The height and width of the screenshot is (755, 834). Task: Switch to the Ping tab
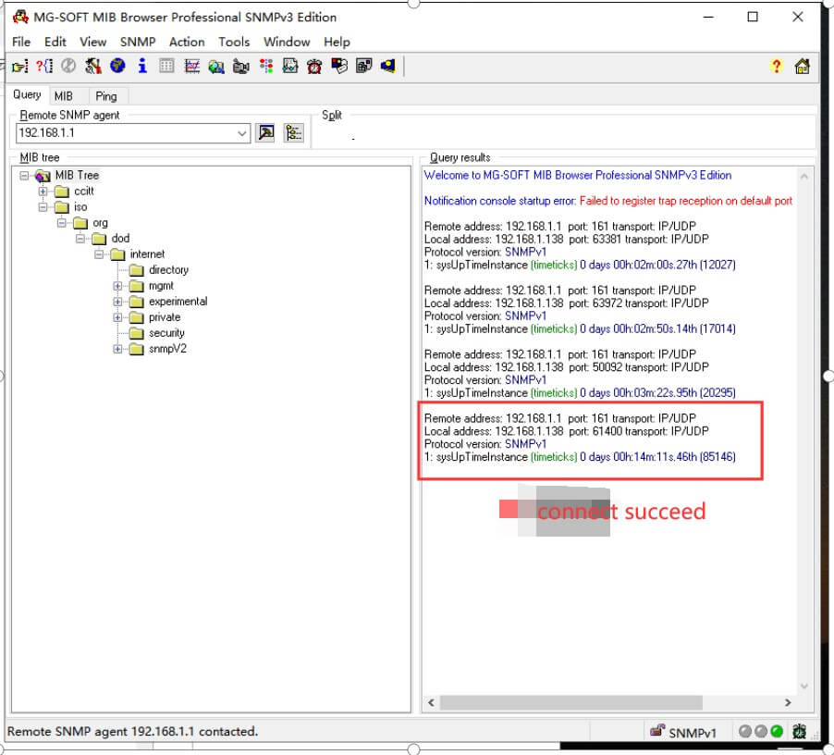(106, 96)
